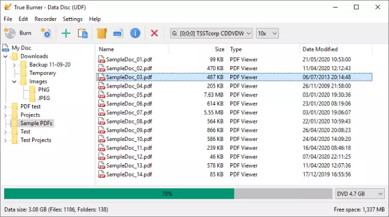Click the 70% disc capacity bar
The width and height of the screenshot is (389, 217).
coord(168,194)
